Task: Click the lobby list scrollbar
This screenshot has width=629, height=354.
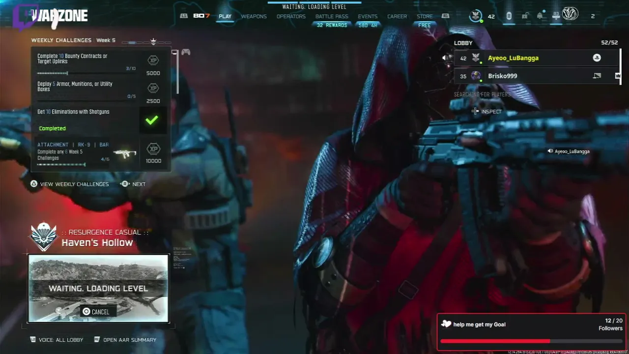Action: coord(620,66)
